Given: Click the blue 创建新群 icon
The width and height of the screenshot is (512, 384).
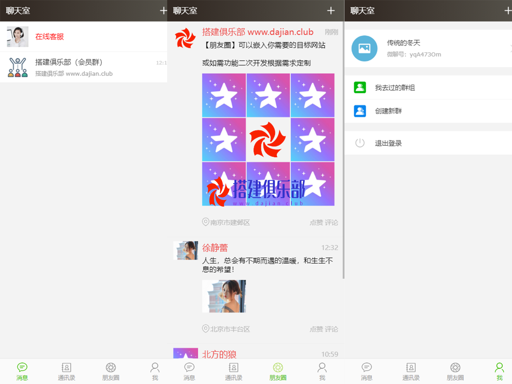Looking at the screenshot, I should pyautogui.click(x=360, y=111).
